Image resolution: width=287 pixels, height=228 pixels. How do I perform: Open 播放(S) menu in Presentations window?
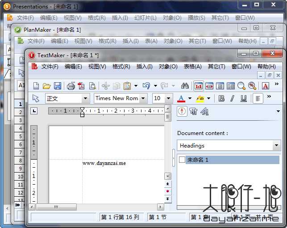pyautogui.click(x=196, y=18)
